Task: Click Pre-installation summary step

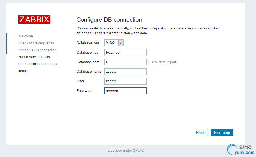Action: [38, 64]
